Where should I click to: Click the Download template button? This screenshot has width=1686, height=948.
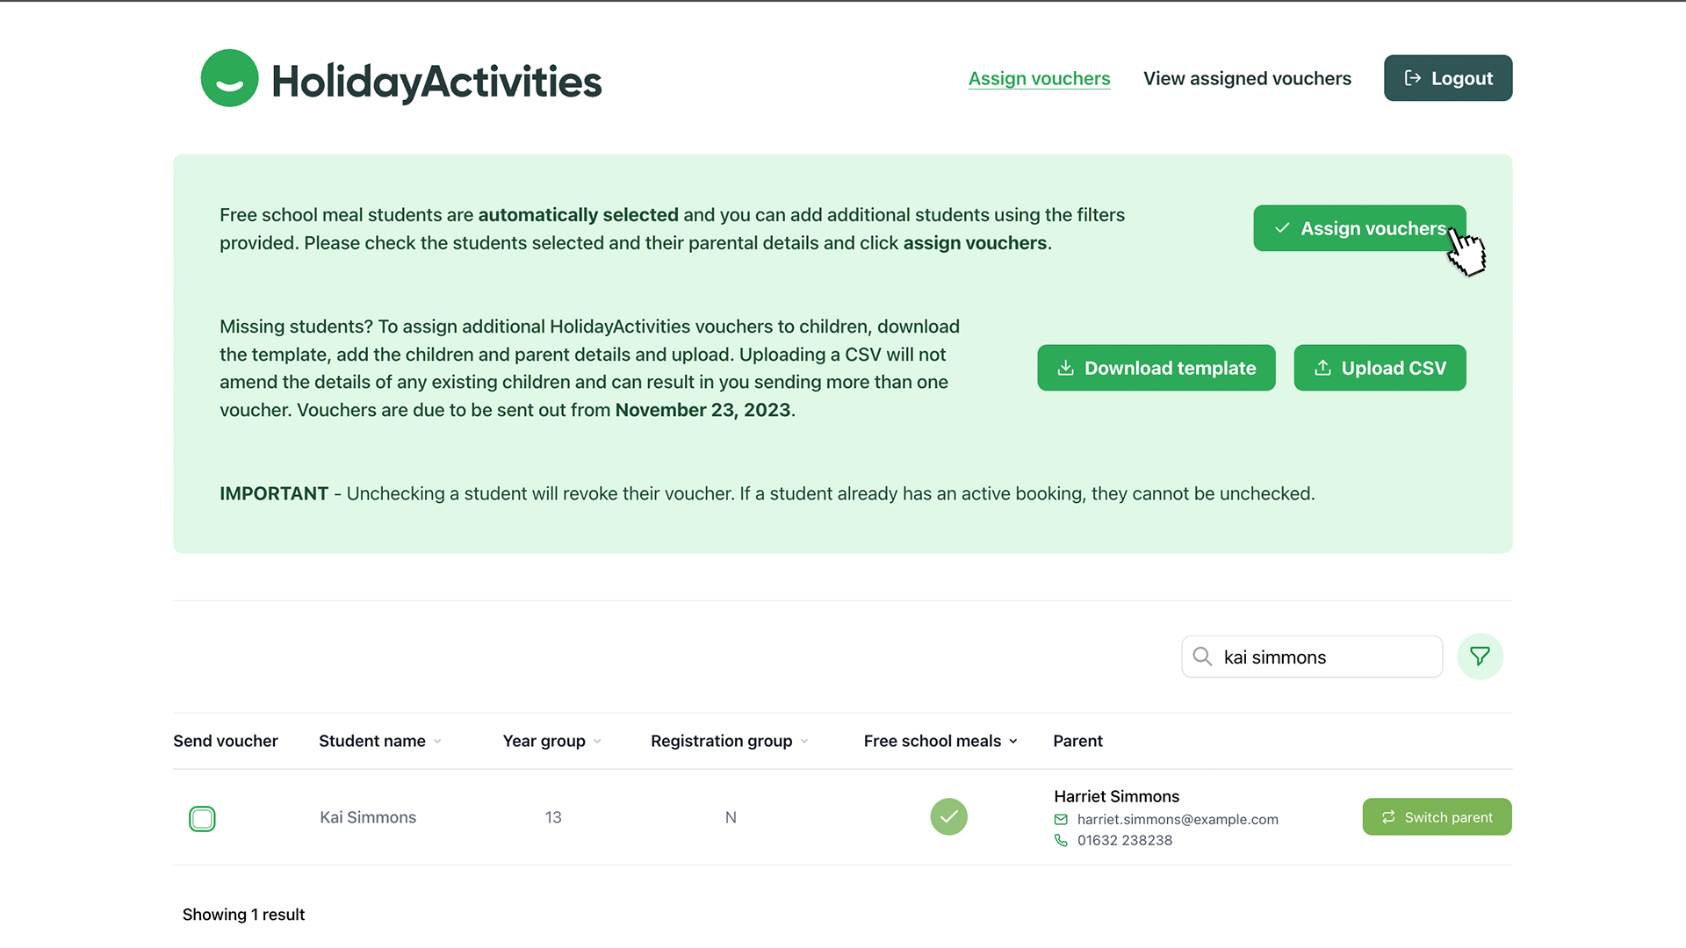(1156, 368)
